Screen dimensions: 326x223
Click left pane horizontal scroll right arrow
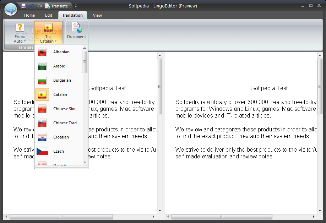pyautogui.click(x=153, y=217)
